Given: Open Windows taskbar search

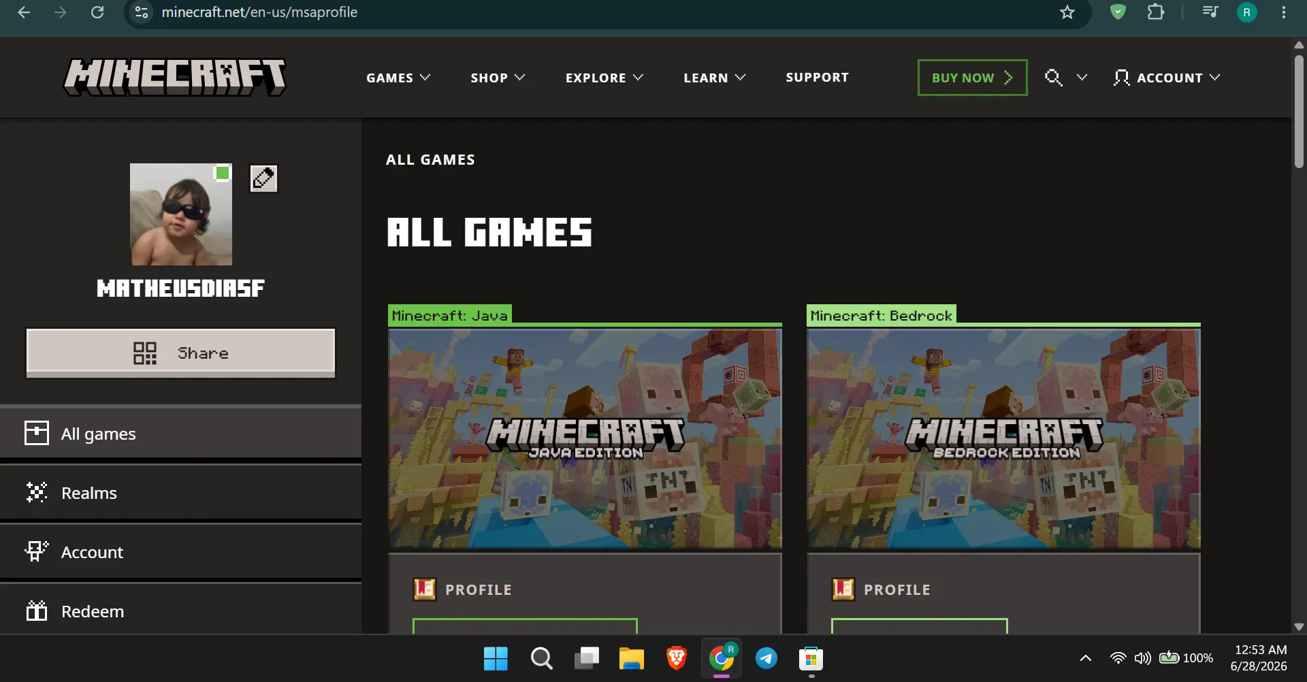Looking at the screenshot, I should point(541,658).
